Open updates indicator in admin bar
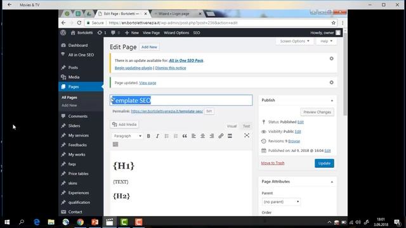The width and height of the screenshot is (406, 228). pos(101,33)
